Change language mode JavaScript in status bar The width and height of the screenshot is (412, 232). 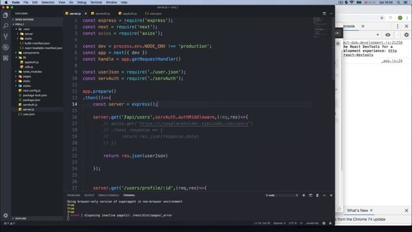click(x=312, y=224)
